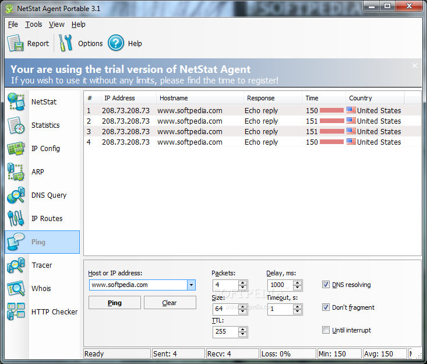Open the IP Routes section icon

[x=16, y=218]
